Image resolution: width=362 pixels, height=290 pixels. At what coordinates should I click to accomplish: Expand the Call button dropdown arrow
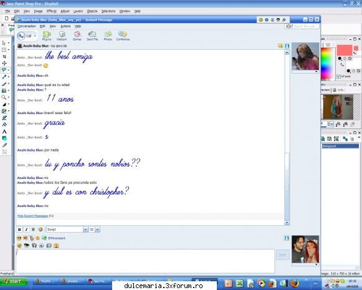35,36
